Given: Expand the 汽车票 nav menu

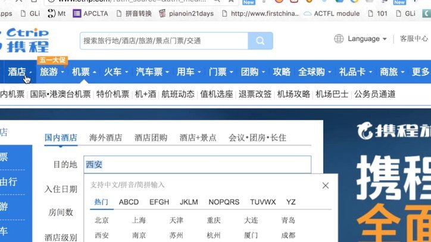Looking at the screenshot, I should click(x=152, y=72).
